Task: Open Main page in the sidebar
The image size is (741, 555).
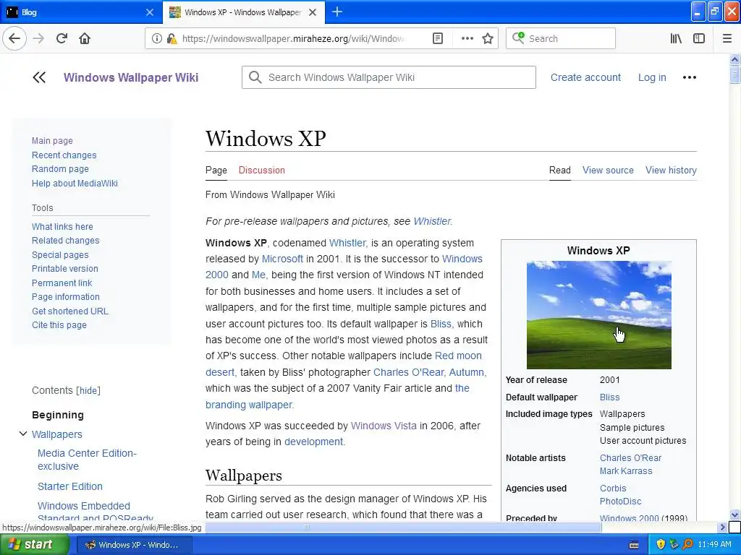Action: (52, 141)
